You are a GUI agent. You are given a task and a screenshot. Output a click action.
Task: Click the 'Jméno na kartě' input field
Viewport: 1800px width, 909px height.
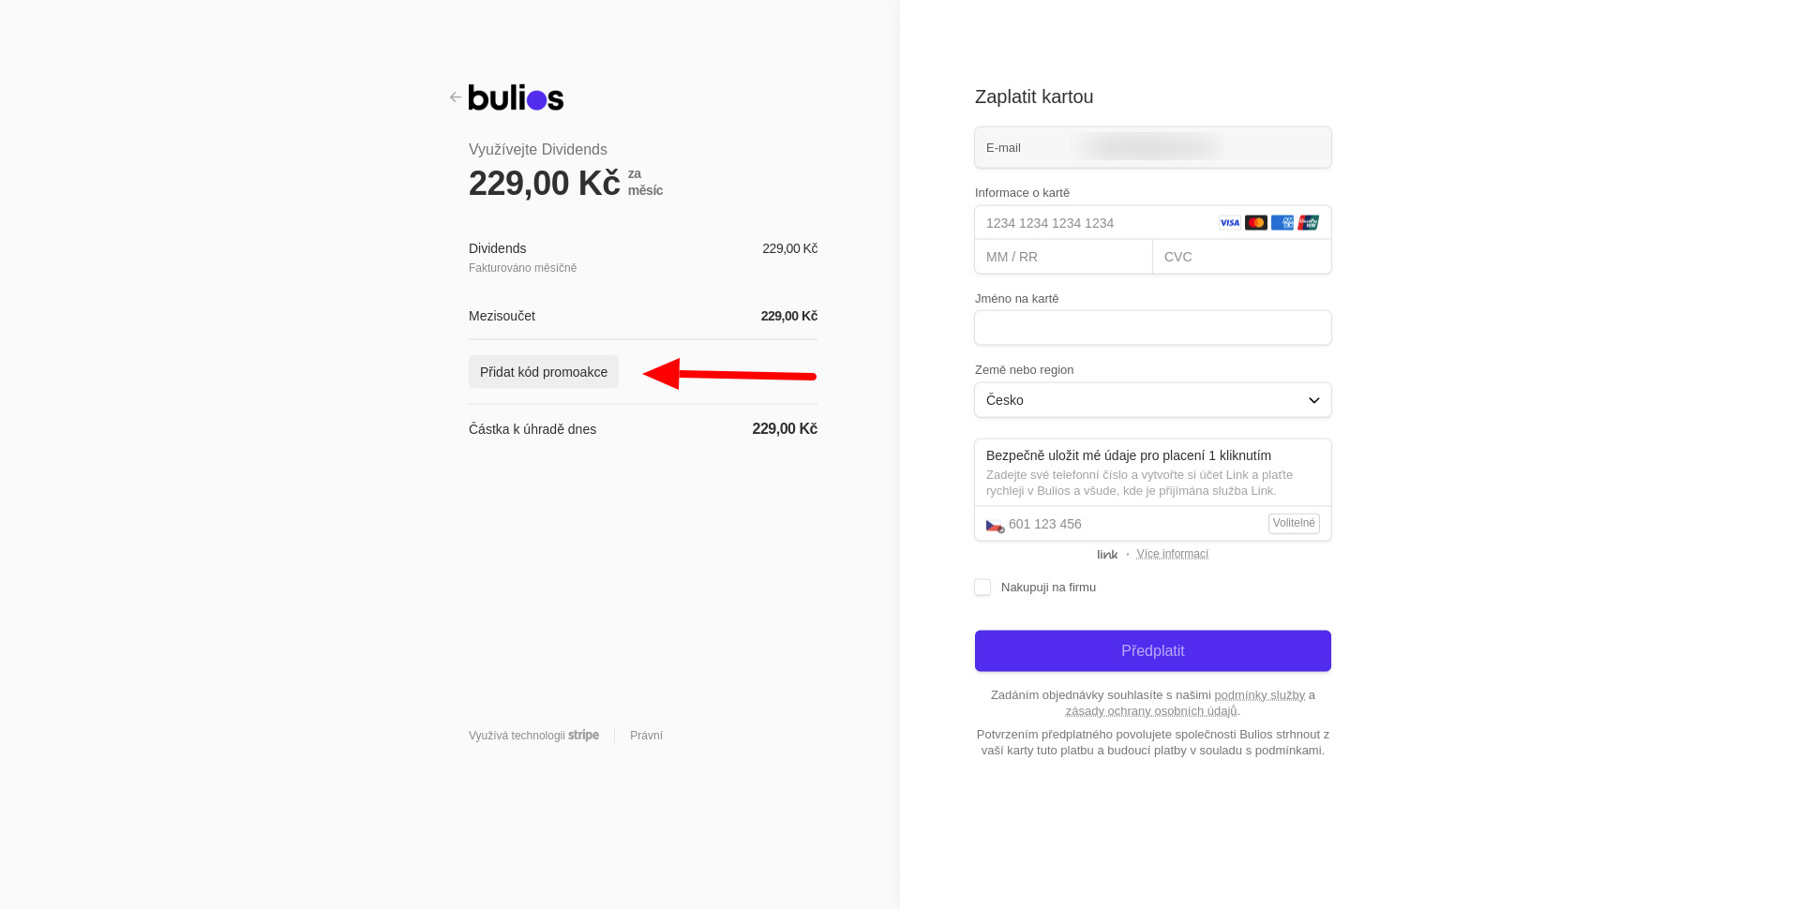tap(1152, 328)
